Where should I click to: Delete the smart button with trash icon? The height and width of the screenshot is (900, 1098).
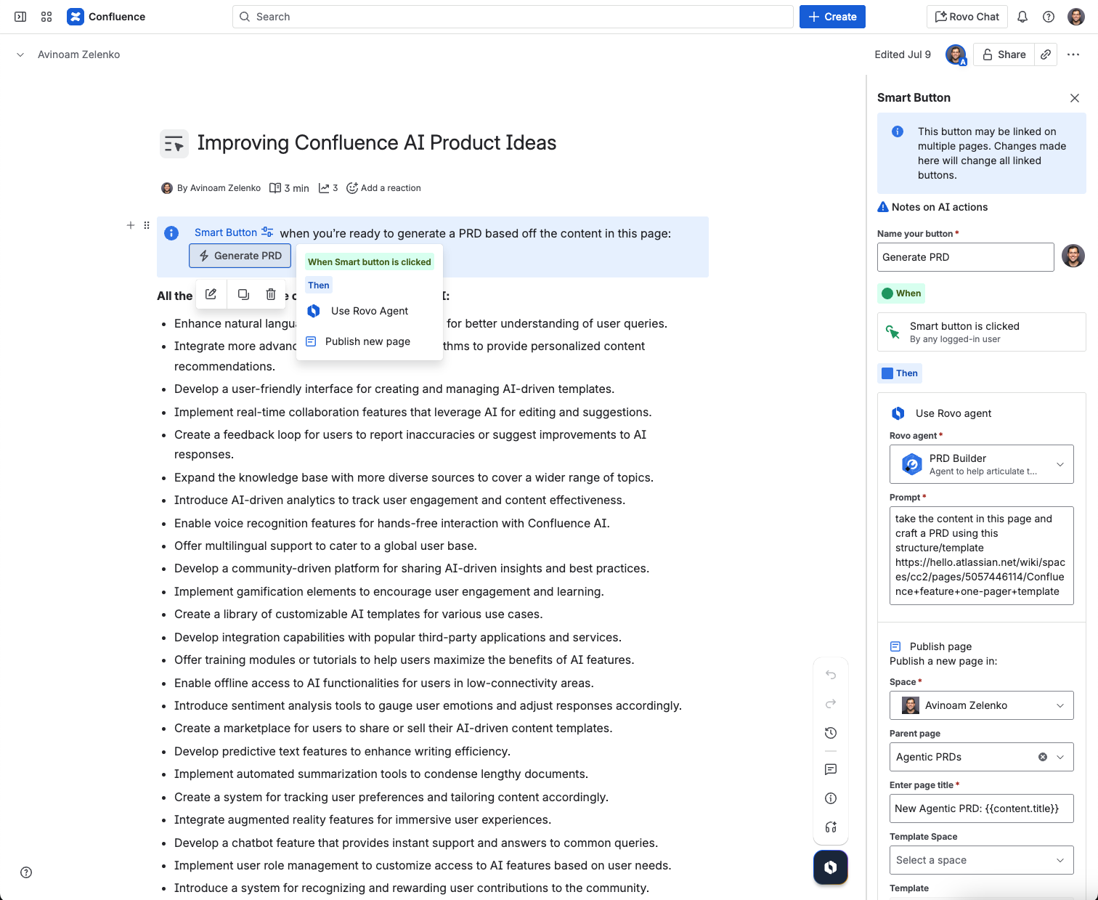[x=271, y=294]
